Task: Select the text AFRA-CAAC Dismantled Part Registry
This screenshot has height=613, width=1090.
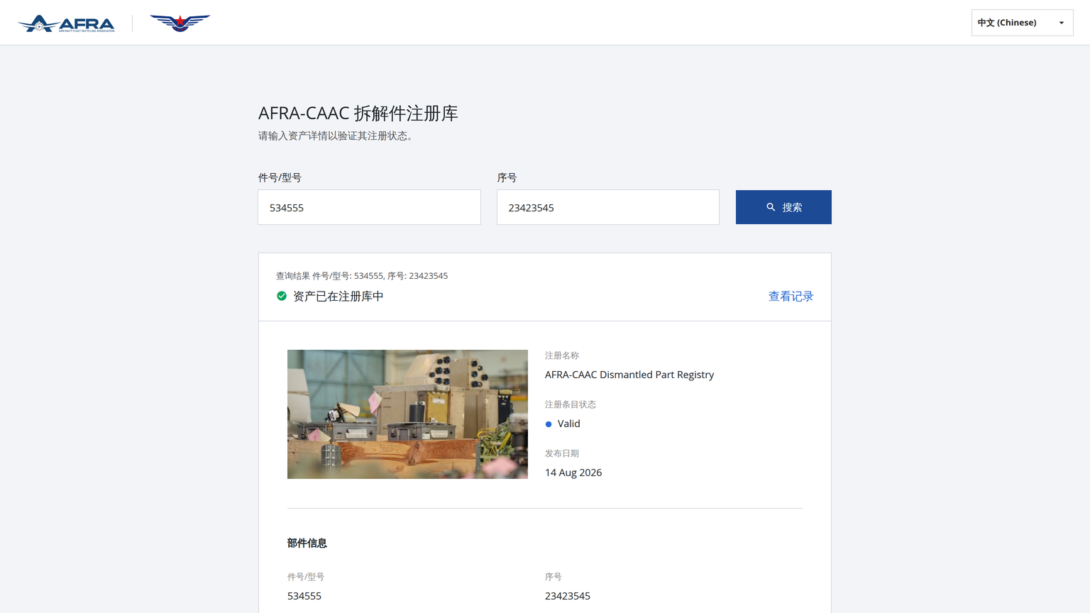Action: (629, 375)
